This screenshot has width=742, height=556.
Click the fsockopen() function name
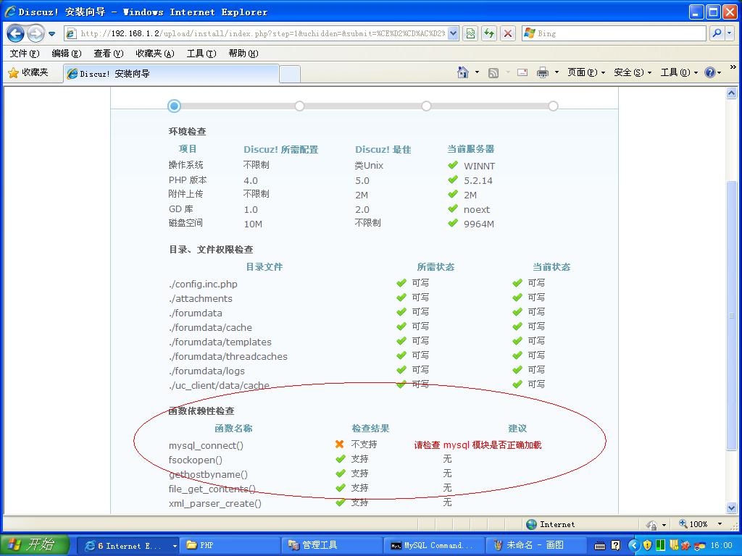[196, 460]
